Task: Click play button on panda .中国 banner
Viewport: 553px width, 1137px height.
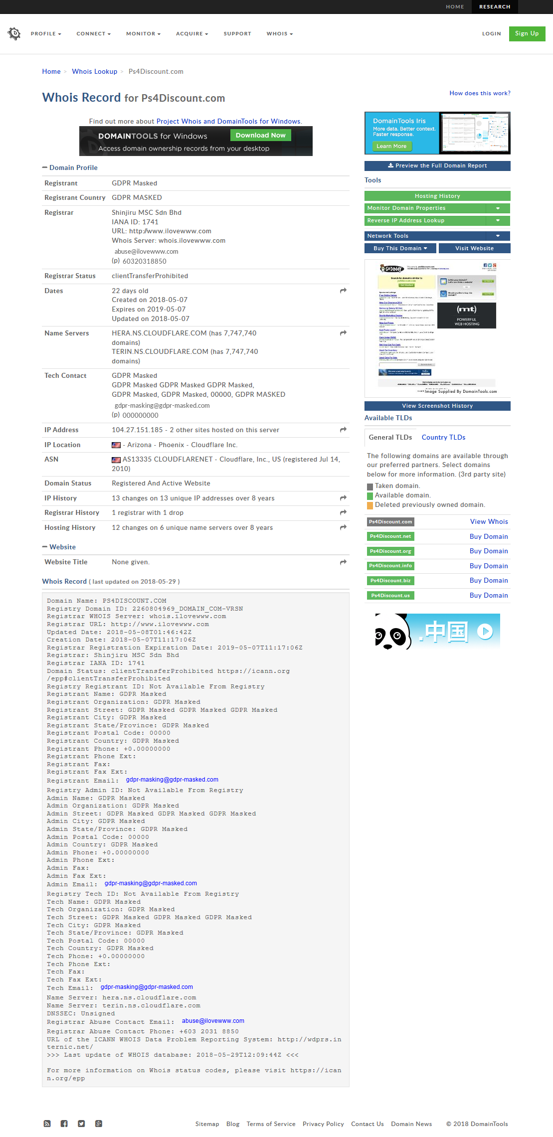Action: click(x=485, y=632)
